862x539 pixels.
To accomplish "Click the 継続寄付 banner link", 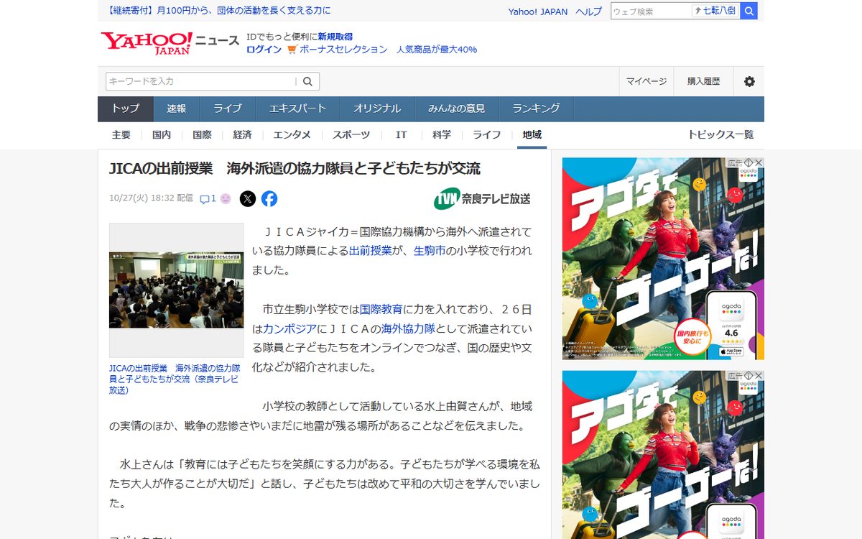I will tap(219, 11).
